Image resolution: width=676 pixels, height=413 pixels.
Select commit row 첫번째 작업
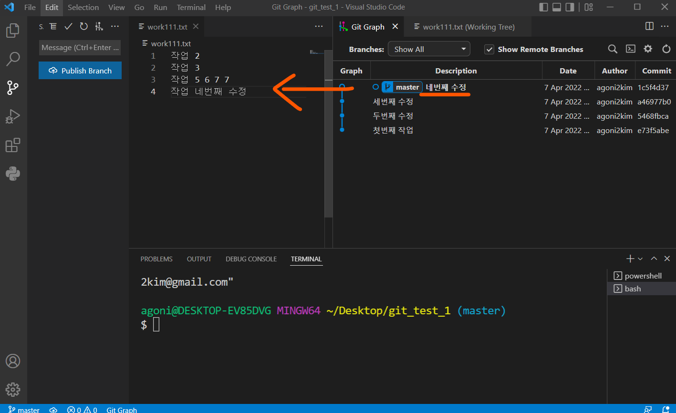pos(504,130)
